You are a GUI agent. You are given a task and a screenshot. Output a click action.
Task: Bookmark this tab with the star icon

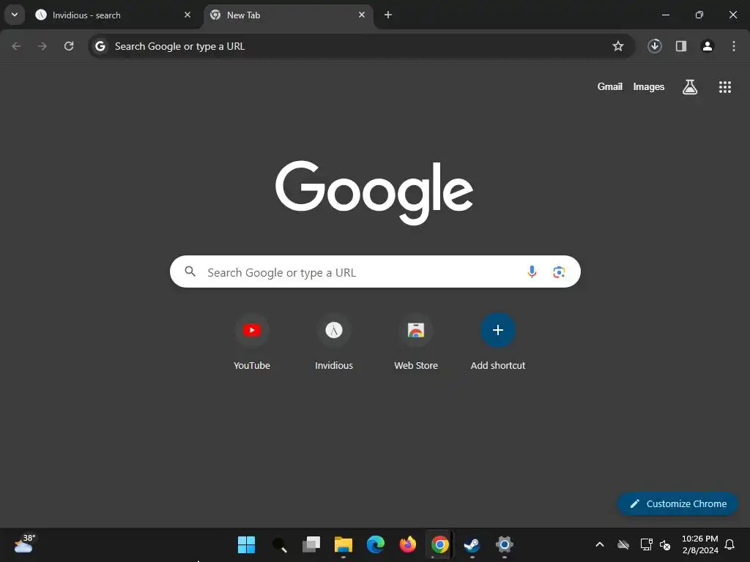click(x=618, y=46)
